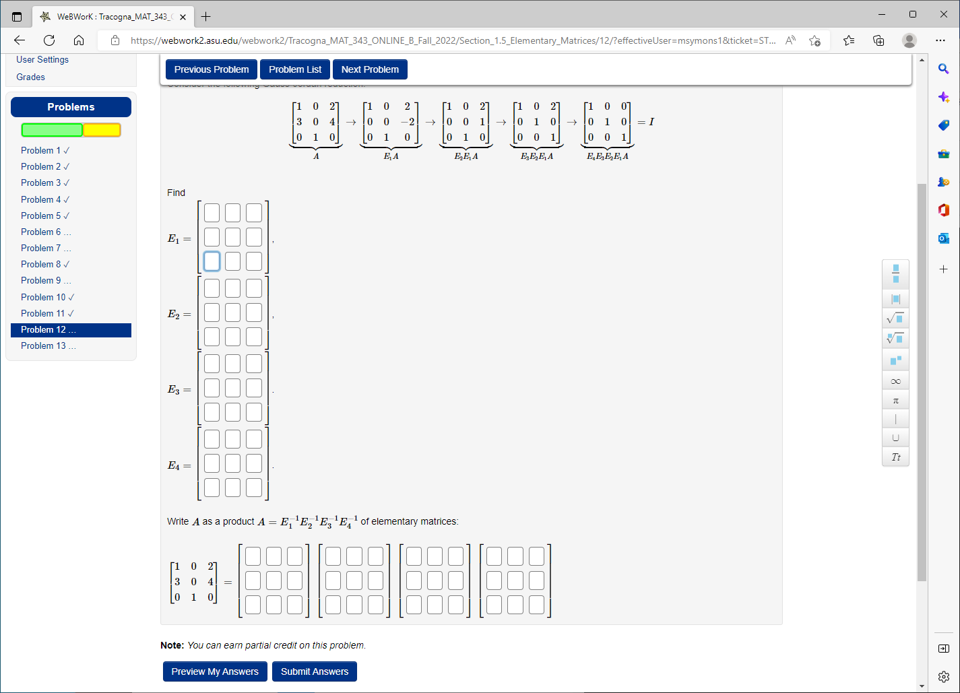Insert the pi symbol
This screenshot has width=960, height=693.
point(895,399)
